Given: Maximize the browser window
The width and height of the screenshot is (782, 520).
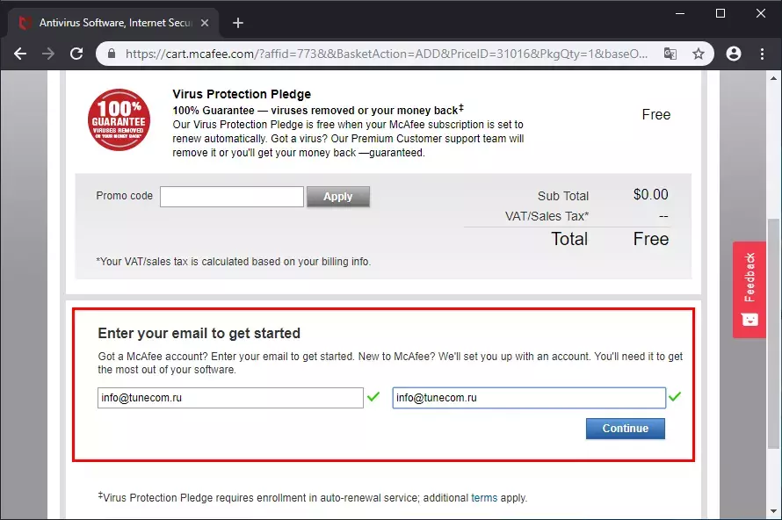Looking at the screenshot, I should [720, 13].
